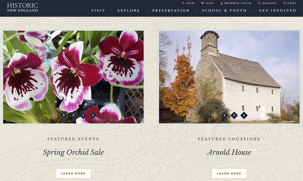Select slide 5 diamond in Featured Events

pyautogui.click(x=93, y=115)
